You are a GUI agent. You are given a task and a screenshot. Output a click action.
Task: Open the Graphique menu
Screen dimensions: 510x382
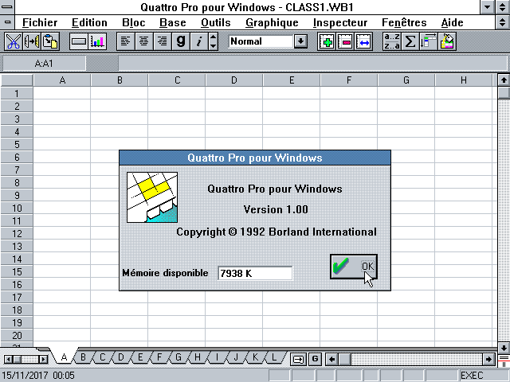coord(272,22)
